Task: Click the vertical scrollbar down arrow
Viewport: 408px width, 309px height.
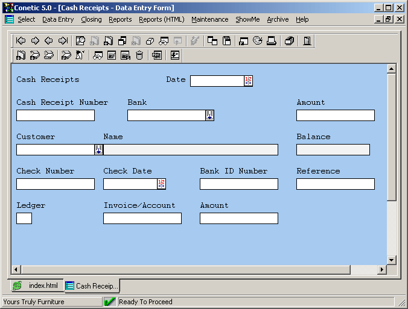Action: [x=391, y=260]
